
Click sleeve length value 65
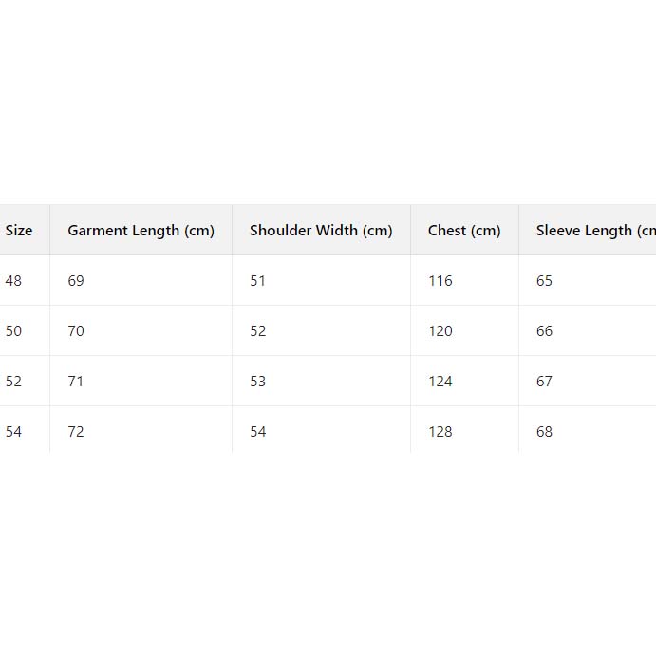[x=544, y=281]
